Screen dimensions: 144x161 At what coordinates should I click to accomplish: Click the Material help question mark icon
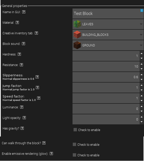click(17, 22)
